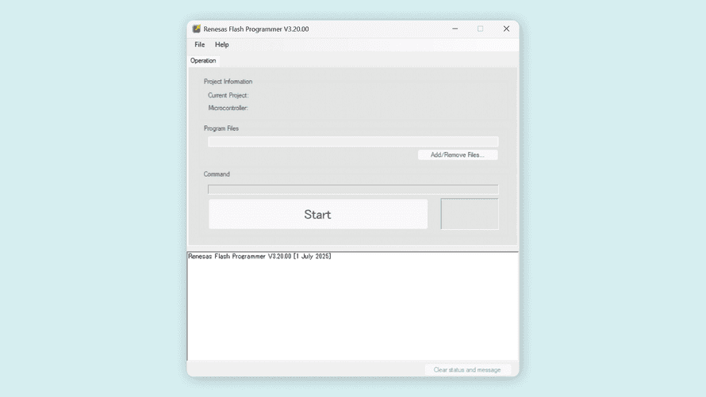Click the Command text field

tap(353, 189)
